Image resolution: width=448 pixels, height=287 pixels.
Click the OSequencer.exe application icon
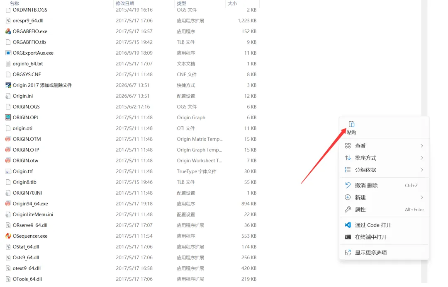point(8,236)
